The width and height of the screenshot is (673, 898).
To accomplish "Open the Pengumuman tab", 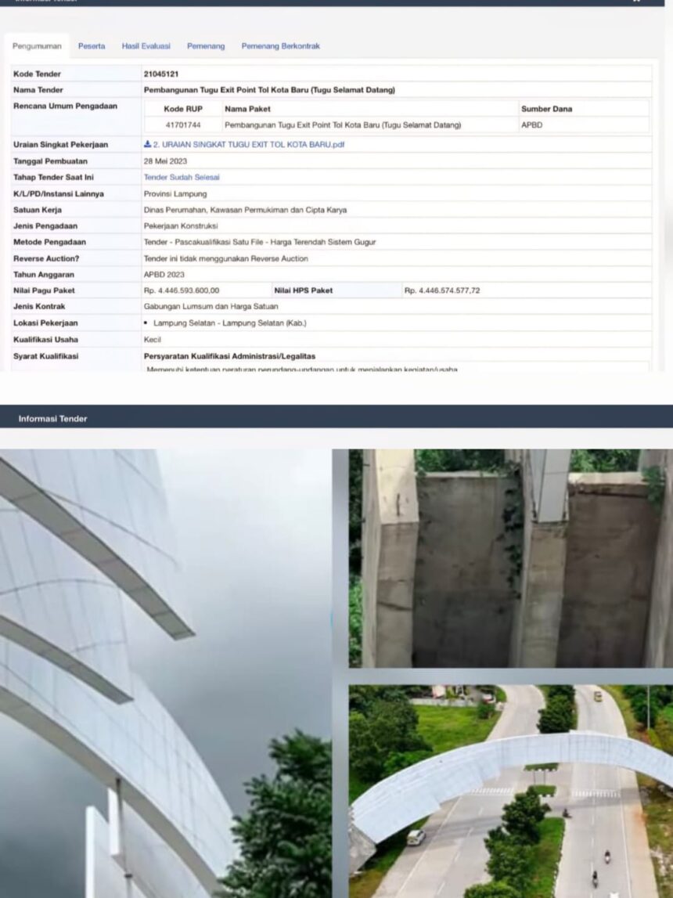I will (x=37, y=46).
